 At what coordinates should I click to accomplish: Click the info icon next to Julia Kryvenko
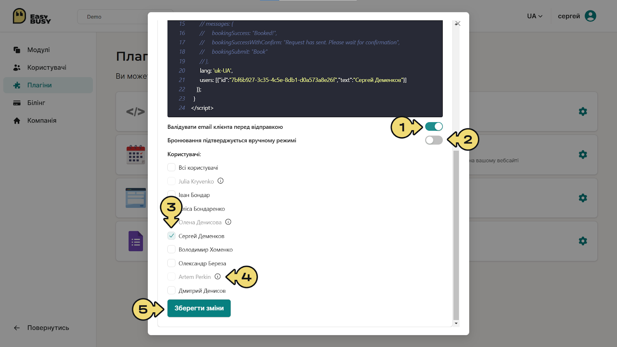click(x=221, y=181)
